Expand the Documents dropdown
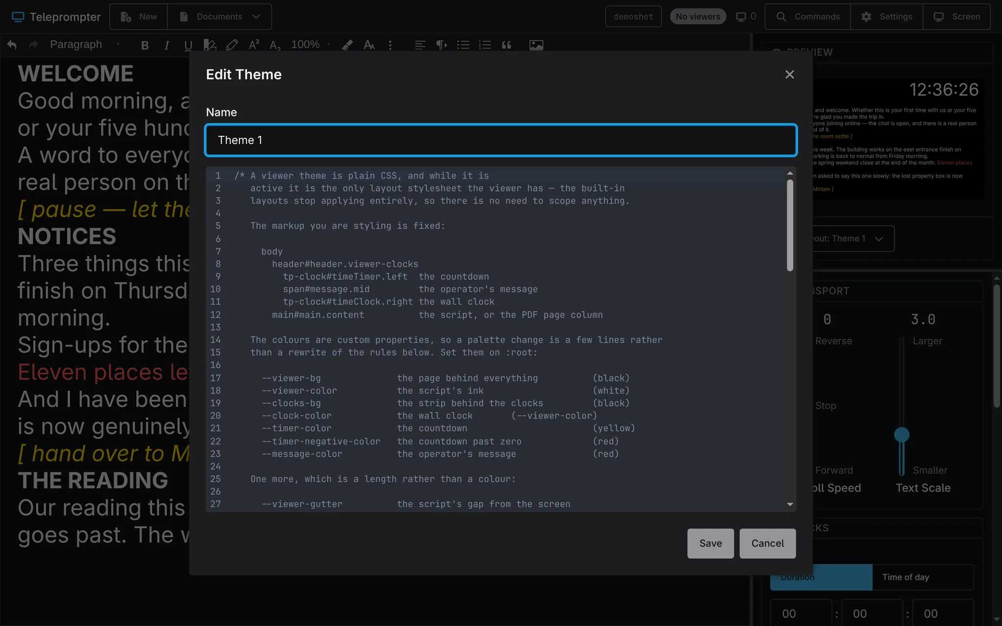Image resolution: width=1002 pixels, height=626 pixels. [x=219, y=17]
